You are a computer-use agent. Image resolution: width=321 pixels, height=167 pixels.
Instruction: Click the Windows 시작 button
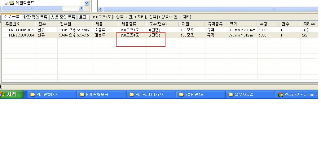click(x=12, y=95)
